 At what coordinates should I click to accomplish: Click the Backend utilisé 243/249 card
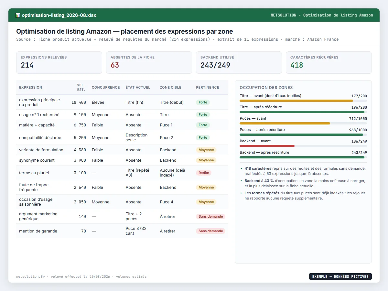click(x=239, y=63)
